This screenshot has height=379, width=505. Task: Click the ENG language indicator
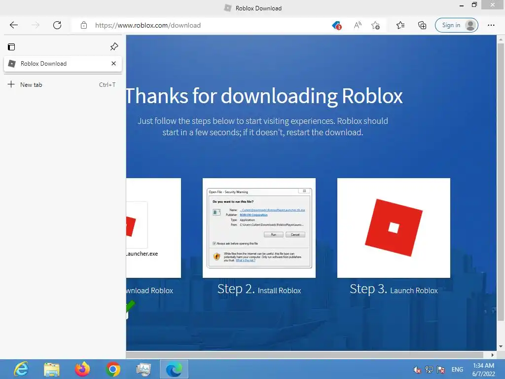pos(457,370)
